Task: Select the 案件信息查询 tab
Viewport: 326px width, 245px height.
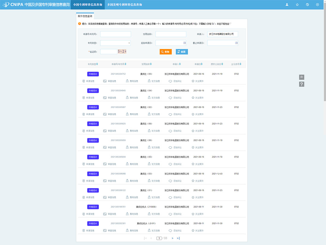Action: coord(85,16)
